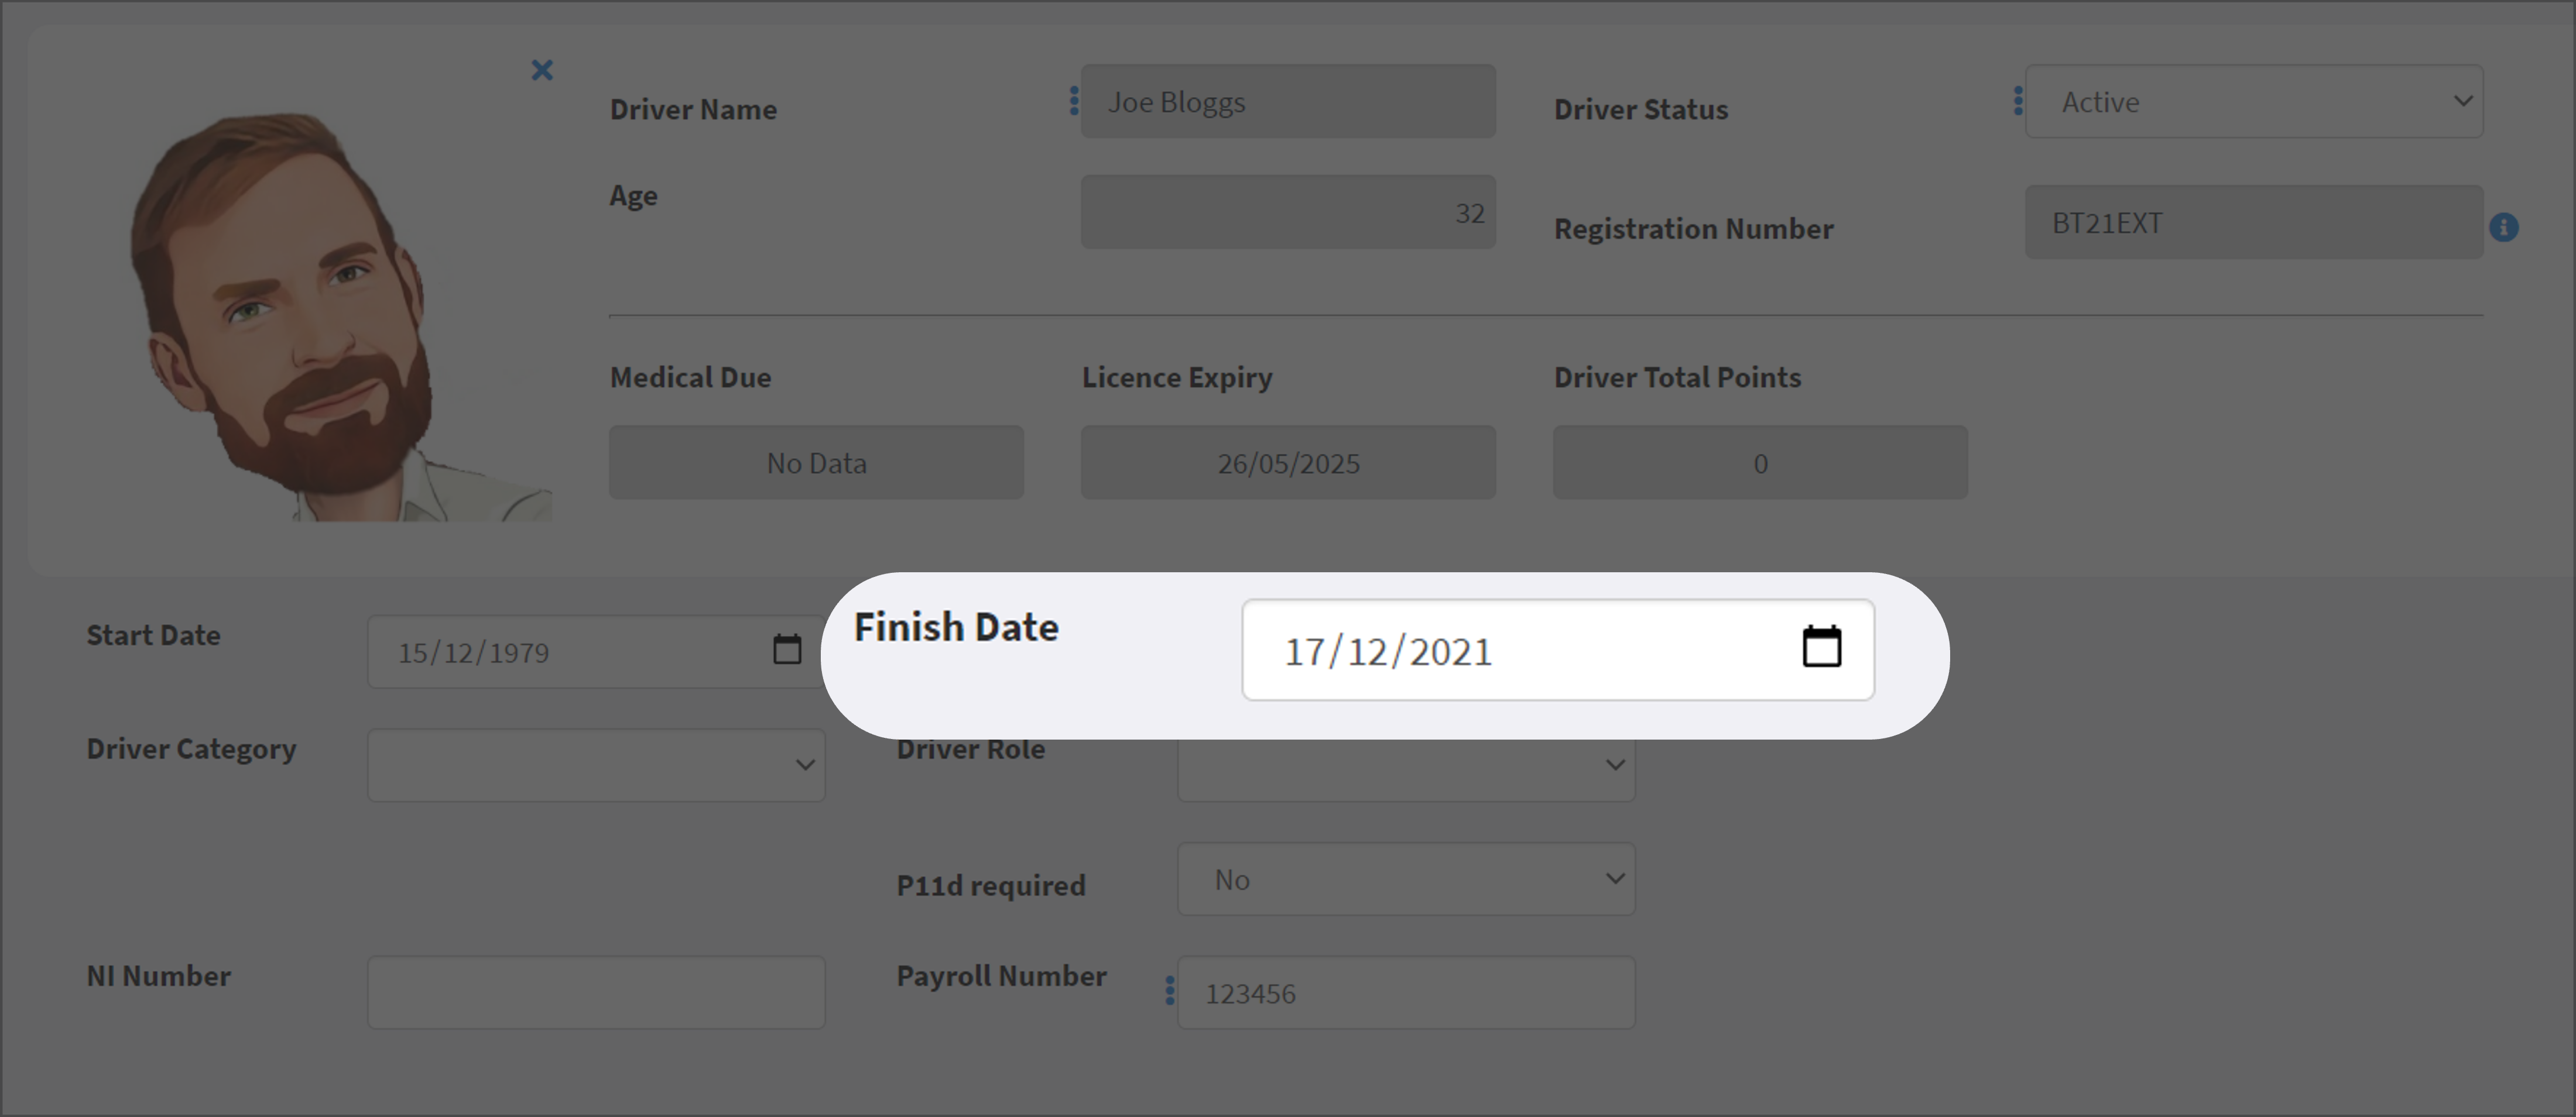Screen dimensions: 2576x1117
Task: Open the dots menu beside Driver Status
Action: pyautogui.click(x=2018, y=101)
